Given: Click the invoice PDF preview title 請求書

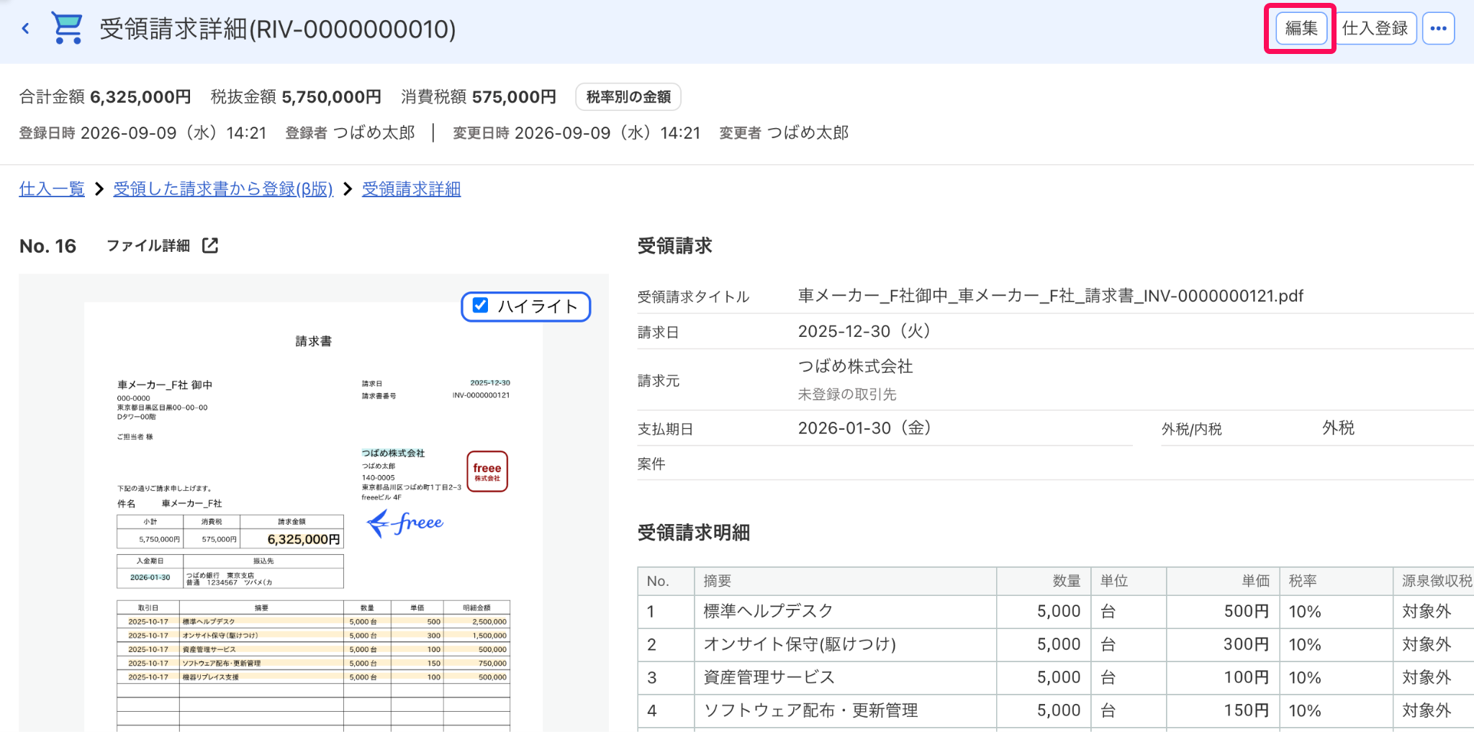Looking at the screenshot, I should [x=314, y=341].
